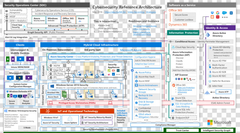The image size is (240, 133).
Task: Click the Google G icon
Action: 218,13
